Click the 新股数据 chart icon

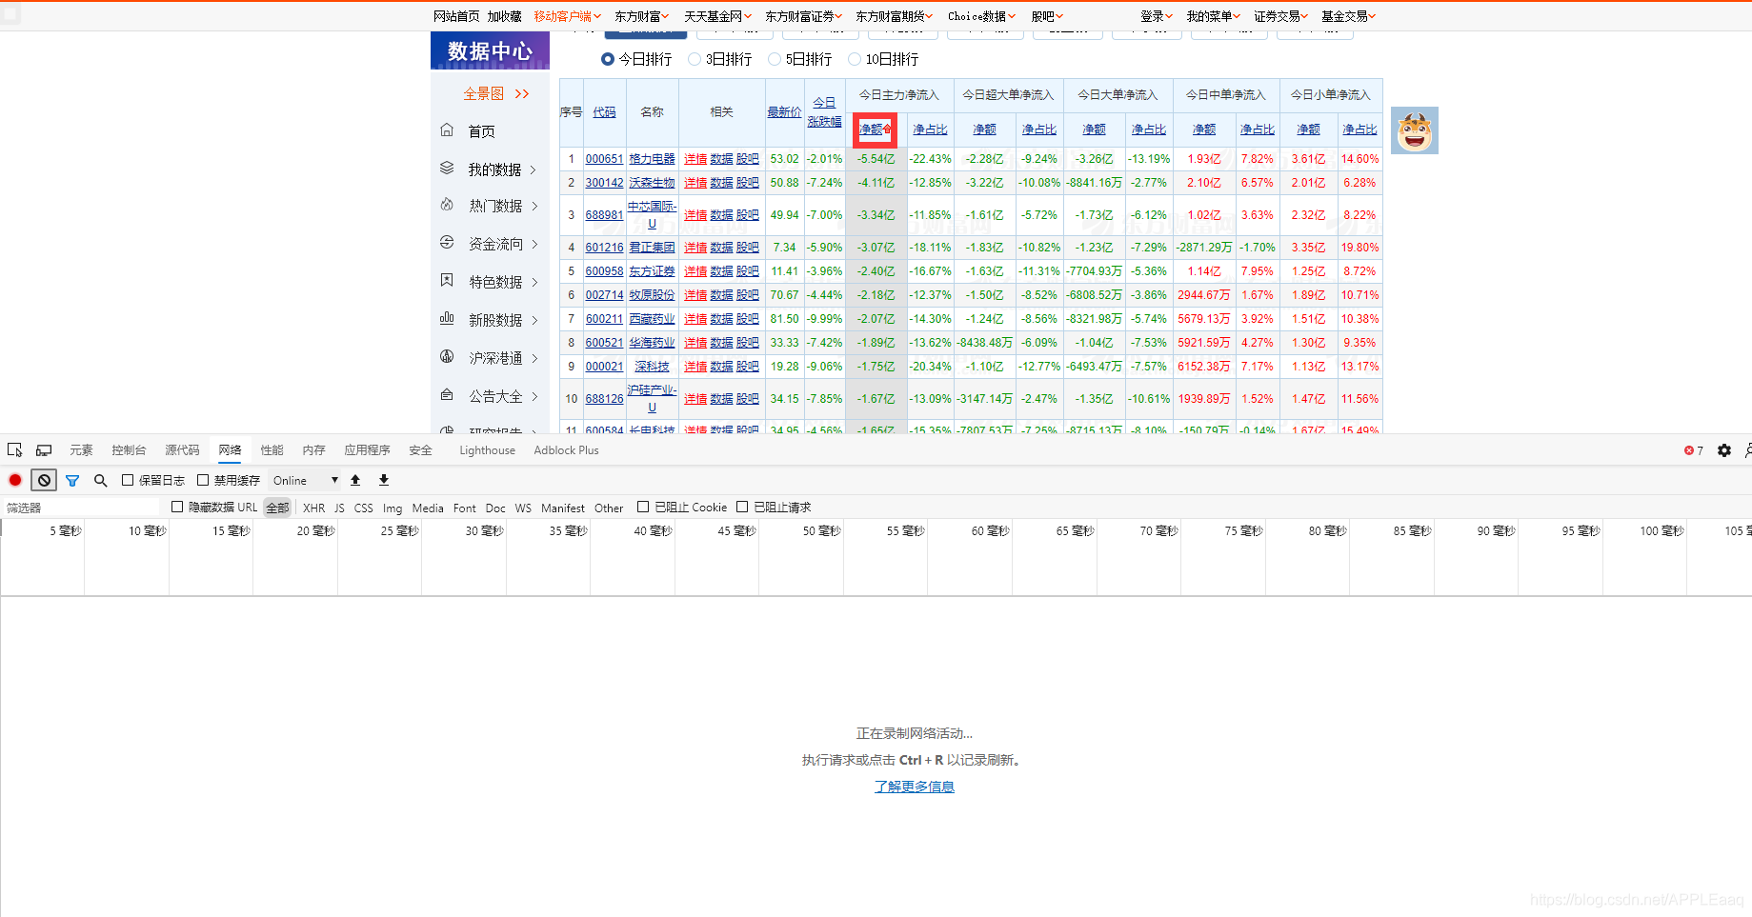coord(447,319)
